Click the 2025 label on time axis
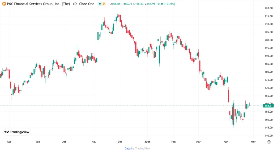 pos(148,142)
